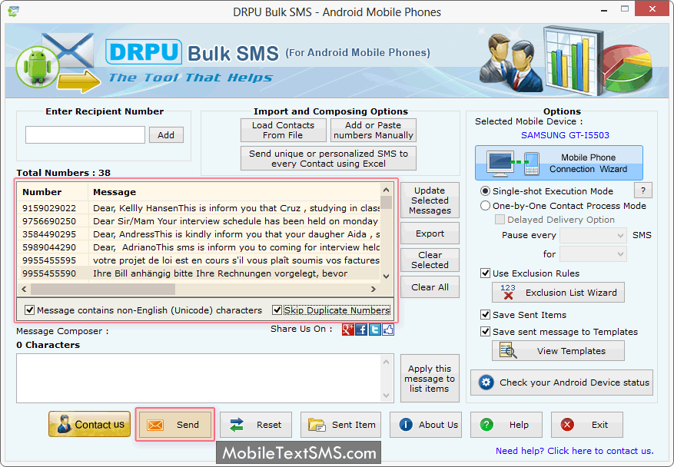
Task: Click the blue info About Us icon
Action: [x=406, y=425]
